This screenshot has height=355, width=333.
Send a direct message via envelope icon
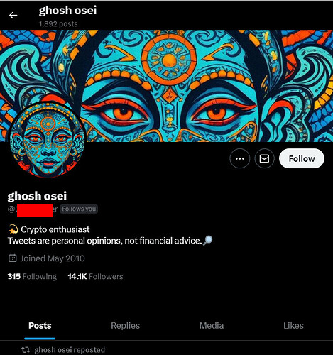coord(264,158)
